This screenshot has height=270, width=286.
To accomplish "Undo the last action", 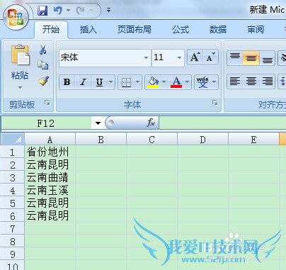I will click(x=58, y=11).
